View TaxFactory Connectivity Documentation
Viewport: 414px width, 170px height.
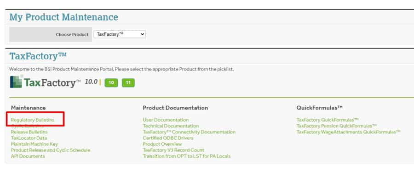click(189, 132)
